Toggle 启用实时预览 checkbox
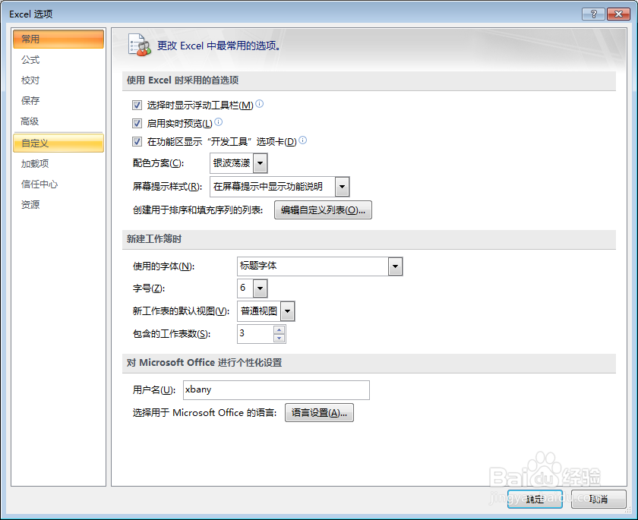The width and height of the screenshot is (638, 520). coord(137,123)
